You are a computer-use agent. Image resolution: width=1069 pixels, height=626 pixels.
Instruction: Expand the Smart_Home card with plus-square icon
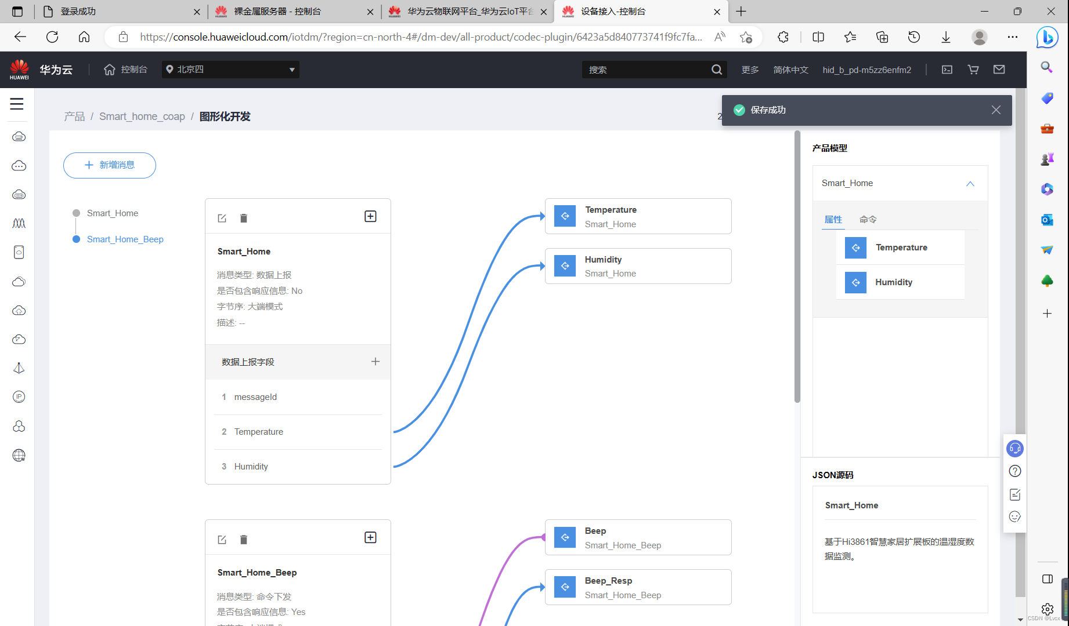coord(370,216)
